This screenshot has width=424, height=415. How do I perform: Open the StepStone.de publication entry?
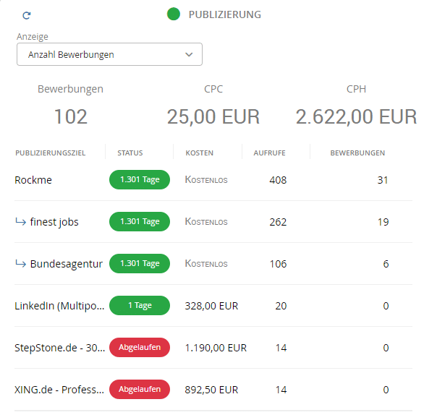coord(60,348)
